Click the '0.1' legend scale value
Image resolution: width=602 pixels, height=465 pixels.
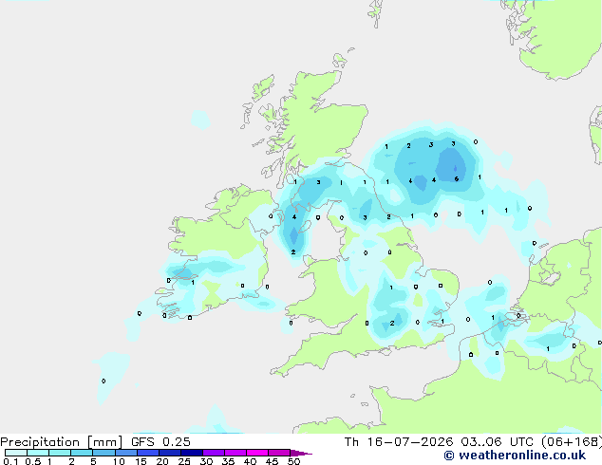10,461
